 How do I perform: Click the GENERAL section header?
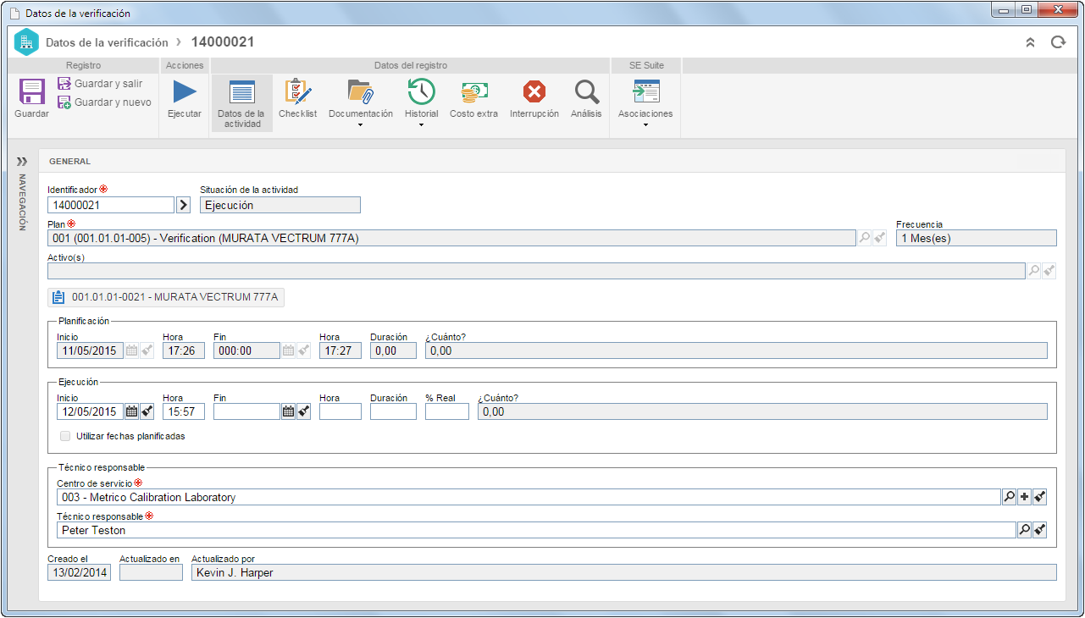pyautogui.click(x=70, y=161)
